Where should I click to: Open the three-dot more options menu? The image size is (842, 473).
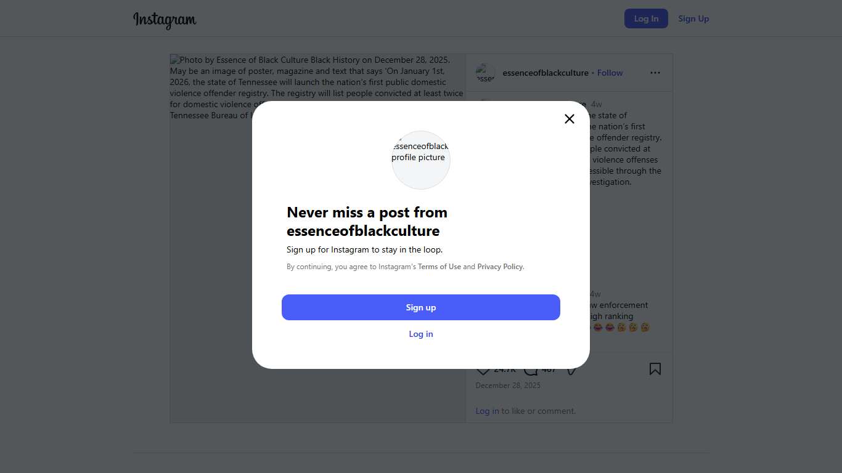point(655,73)
